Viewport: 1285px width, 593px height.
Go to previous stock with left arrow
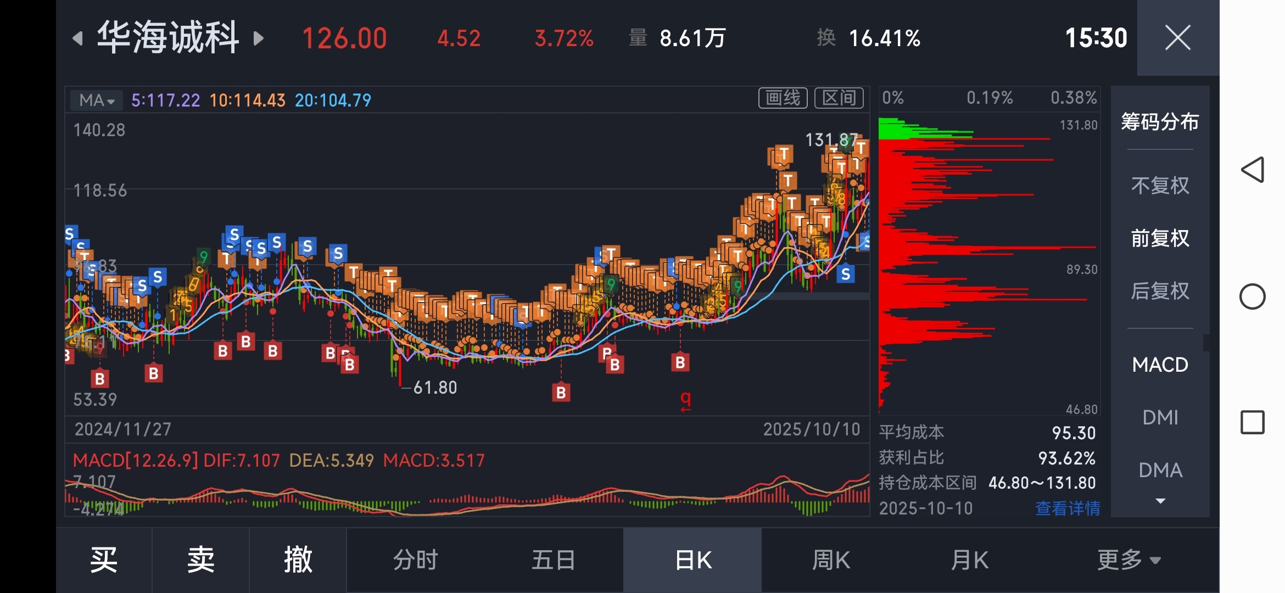pyautogui.click(x=78, y=38)
